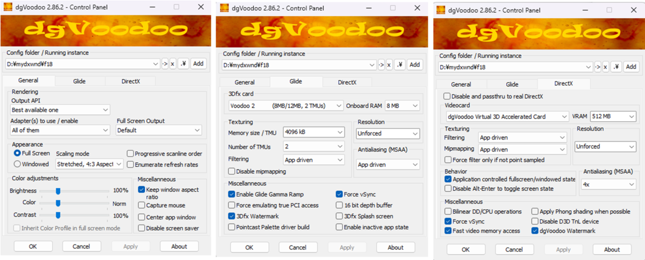Open Resolution 'Unforced' dropdown in the Glide-settings window
Image resolution: width=645 pixels, height=260 pixels.
coord(388,133)
